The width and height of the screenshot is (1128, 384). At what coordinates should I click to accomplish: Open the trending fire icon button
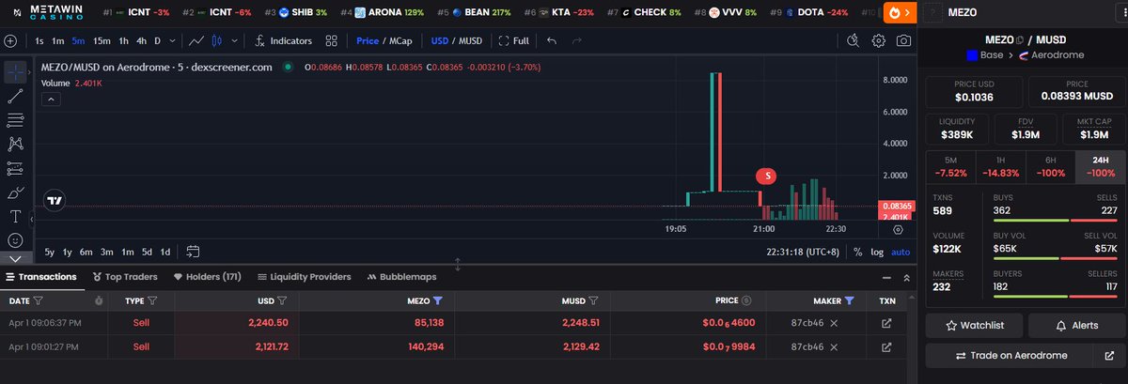click(901, 13)
